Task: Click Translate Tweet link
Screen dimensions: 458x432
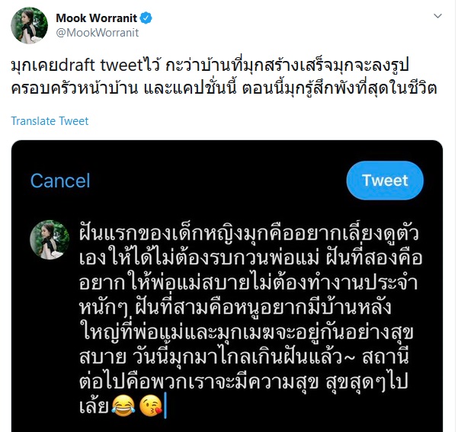Action: [50, 121]
